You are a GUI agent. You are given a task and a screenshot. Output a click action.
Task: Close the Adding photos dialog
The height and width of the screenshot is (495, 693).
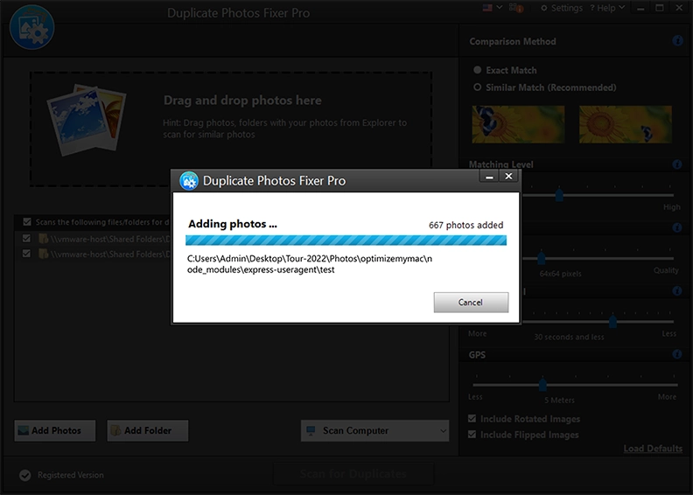508,176
